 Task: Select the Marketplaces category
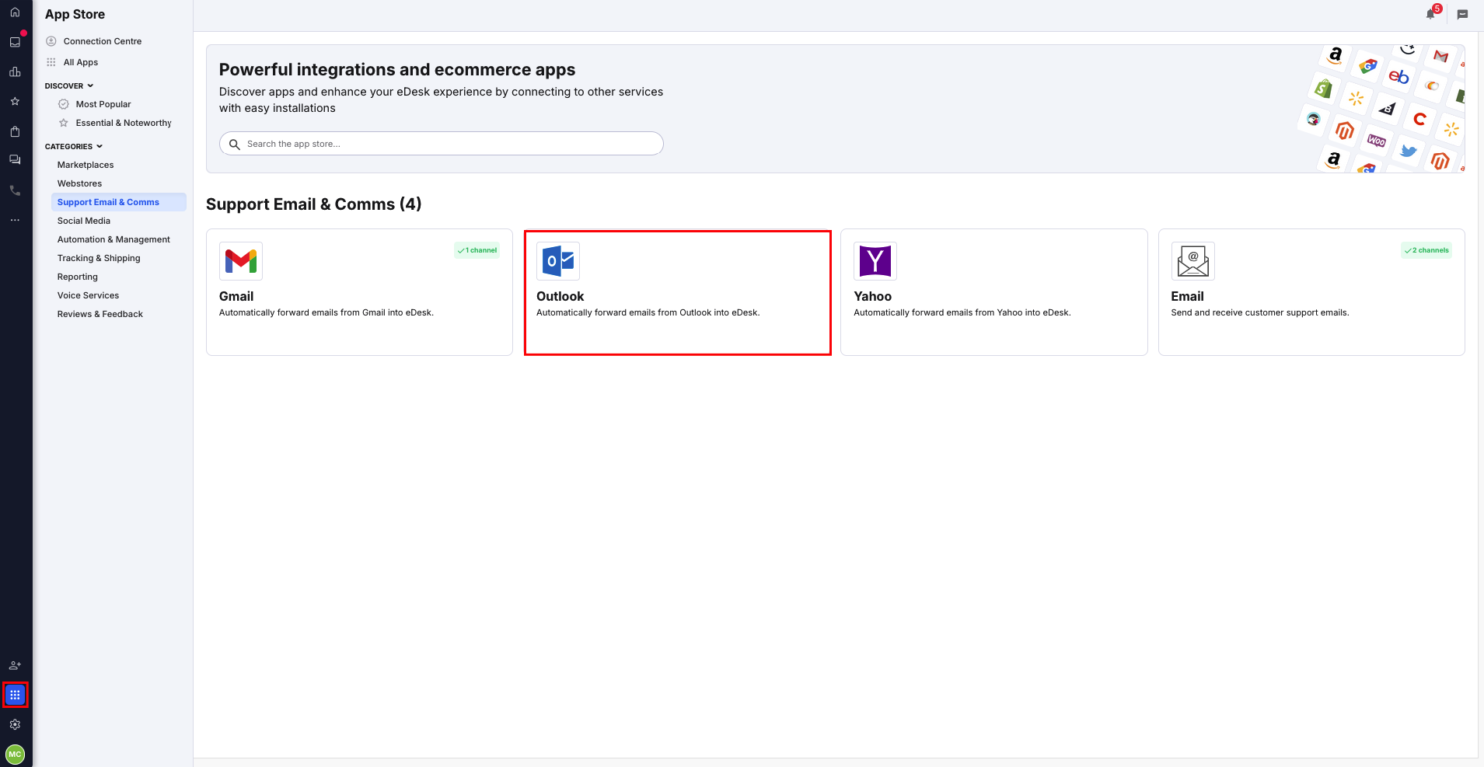click(x=86, y=165)
